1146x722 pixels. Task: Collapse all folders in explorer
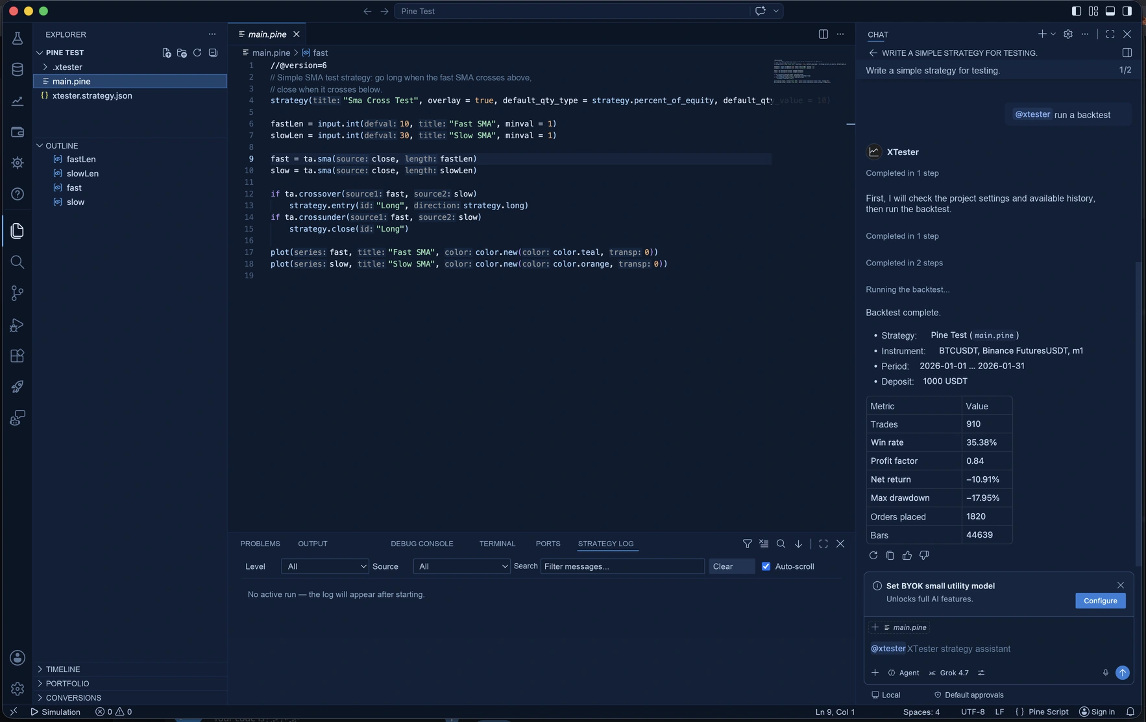[x=213, y=53]
